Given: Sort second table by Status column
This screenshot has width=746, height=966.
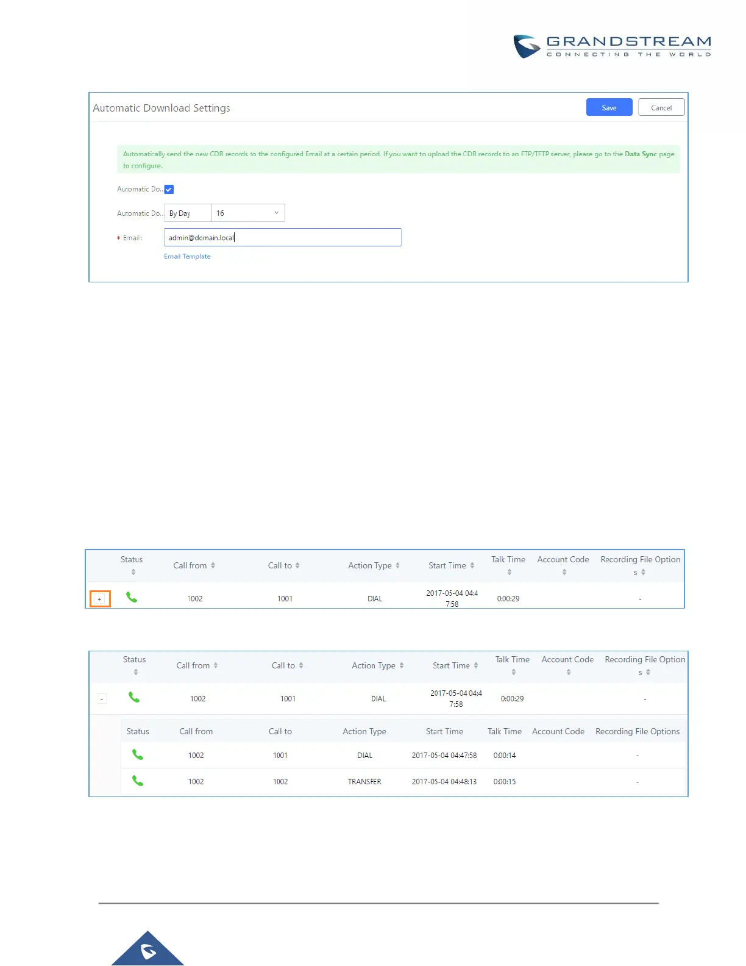Looking at the screenshot, I should (136, 672).
